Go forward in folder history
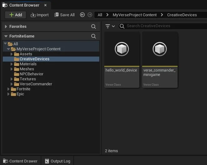The image size is (207, 165). coord(90,15)
